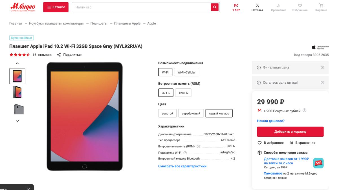Click the Нашли дешевле? link

point(271,121)
